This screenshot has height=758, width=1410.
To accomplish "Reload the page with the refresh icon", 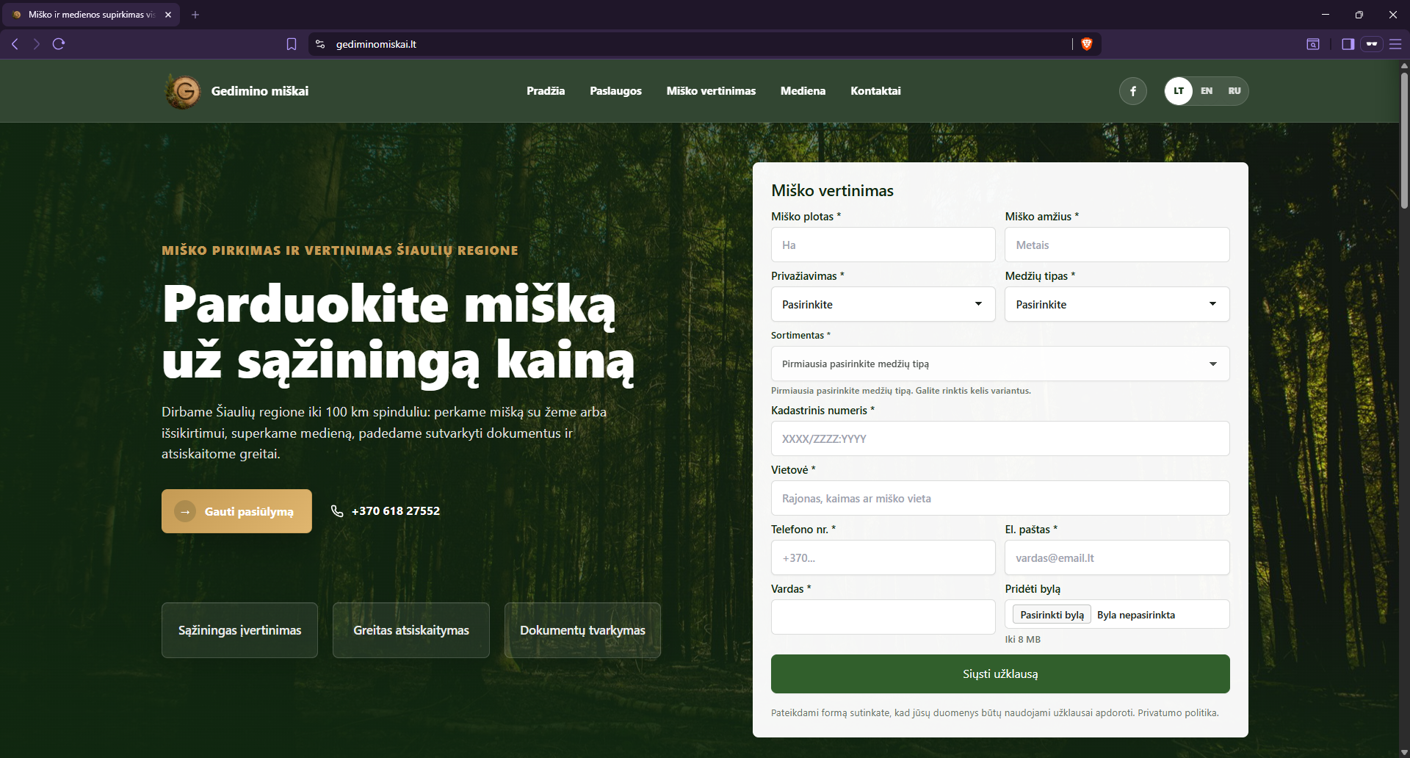I will coord(59,44).
